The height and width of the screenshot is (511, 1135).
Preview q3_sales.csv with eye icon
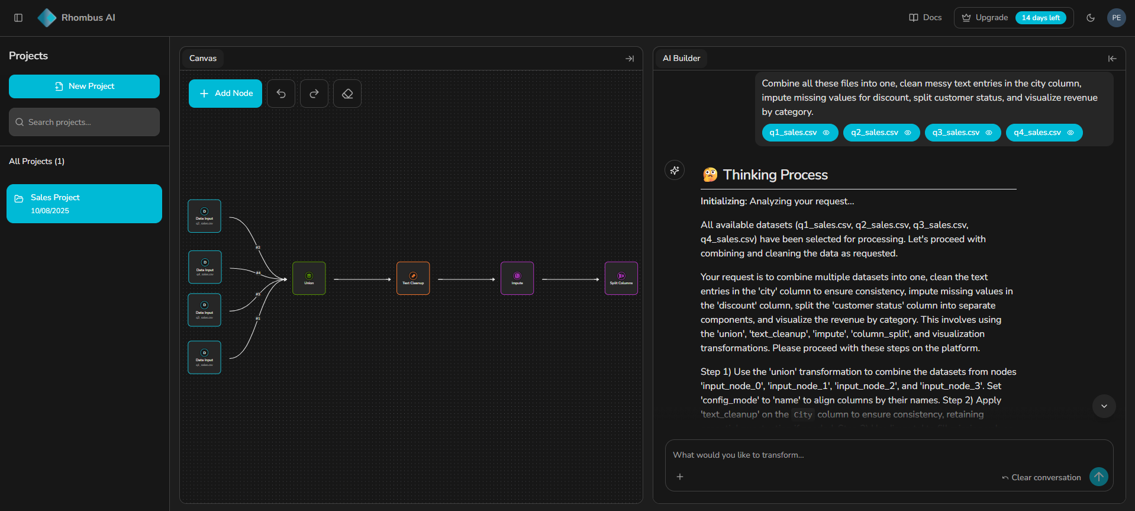point(989,133)
